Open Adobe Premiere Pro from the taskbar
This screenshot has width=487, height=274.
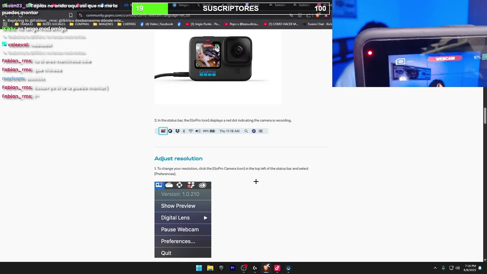[x=232, y=268]
